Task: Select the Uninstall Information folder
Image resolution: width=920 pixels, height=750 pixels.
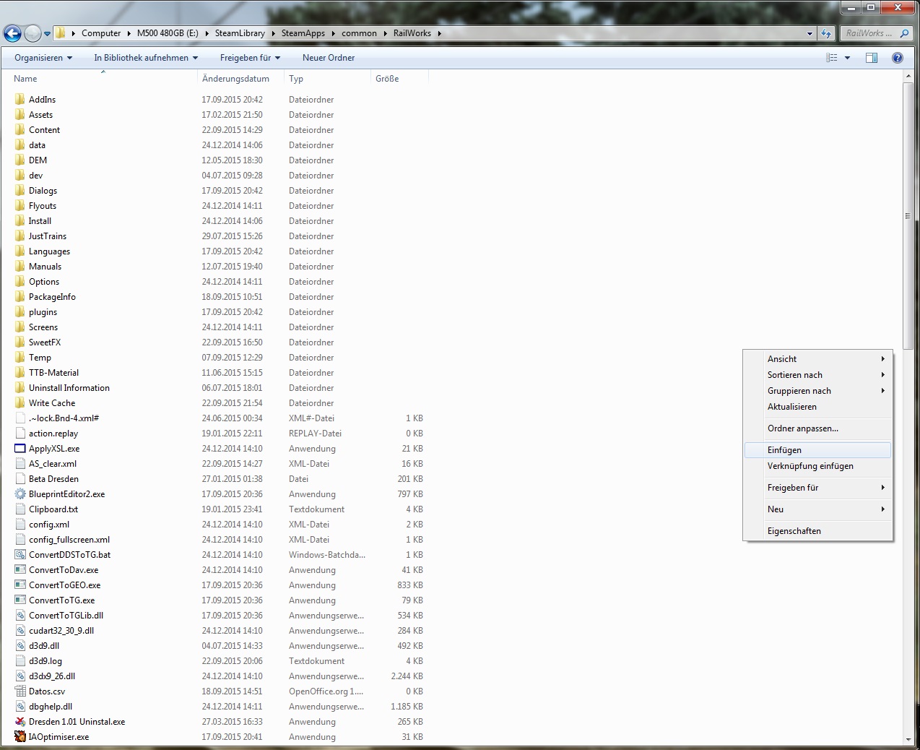Action: pos(69,388)
